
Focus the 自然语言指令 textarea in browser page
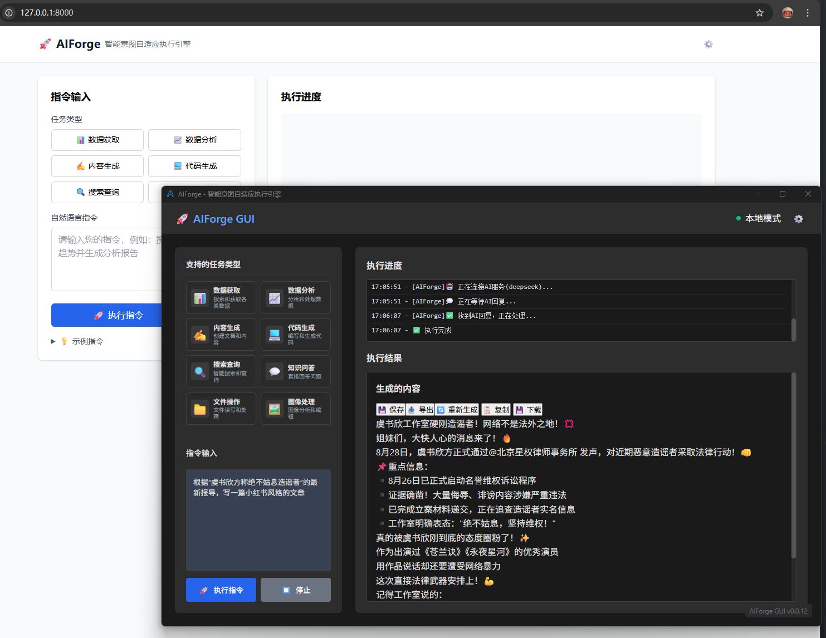(x=106, y=259)
